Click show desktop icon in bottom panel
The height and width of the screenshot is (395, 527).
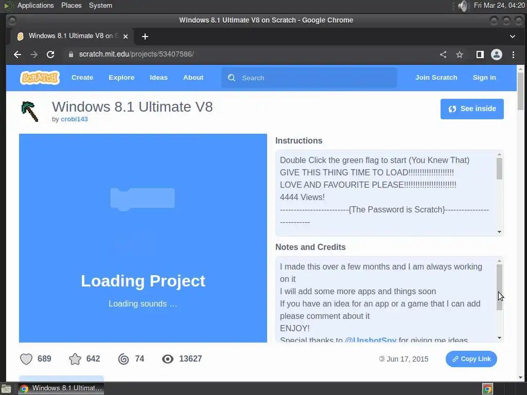6,389
